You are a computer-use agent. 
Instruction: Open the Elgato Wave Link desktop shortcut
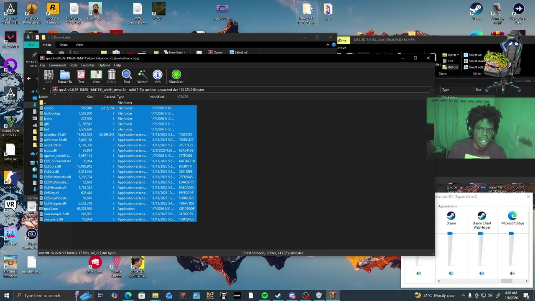[x=519, y=13]
